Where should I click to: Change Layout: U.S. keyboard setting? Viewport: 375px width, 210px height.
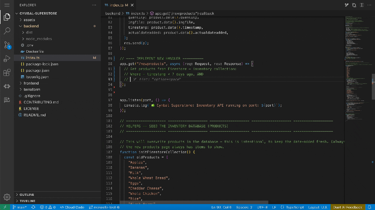coord(318,207)
